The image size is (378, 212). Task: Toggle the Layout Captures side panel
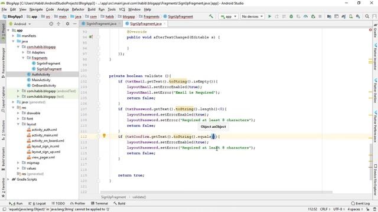3,100
